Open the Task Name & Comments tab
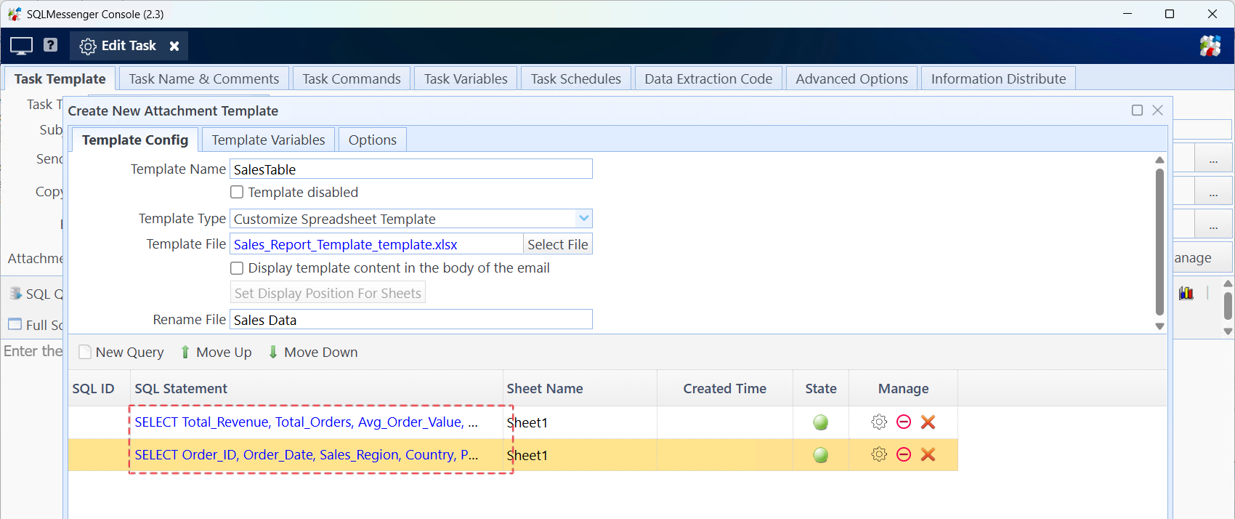Screen dimensions: 1235x519 tap(204, 79)
